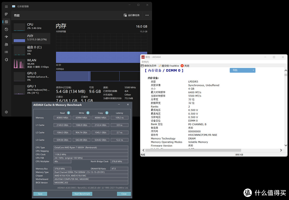Open 文件(F) menu in AIDA64 report window
Screen dimensions: 289x200
[145, 62]
